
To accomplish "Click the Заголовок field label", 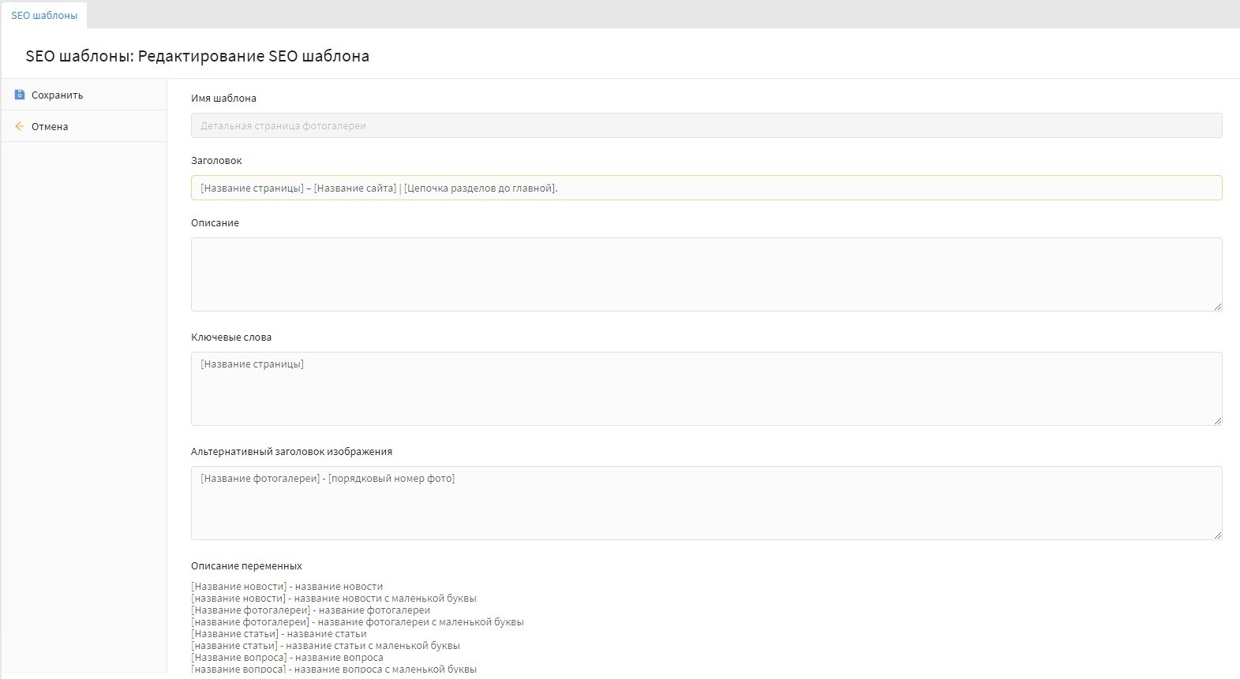I will pyautogui.click(x=216, y=161).
